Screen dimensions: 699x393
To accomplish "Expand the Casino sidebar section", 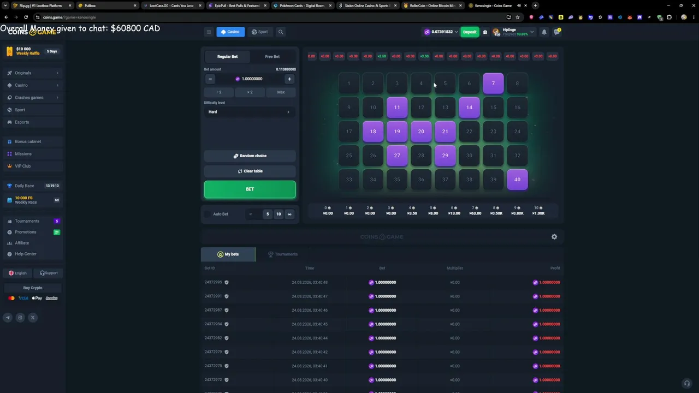I will tap(33, 85).
